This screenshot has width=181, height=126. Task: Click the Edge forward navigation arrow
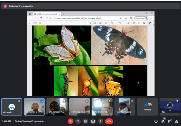(x=35, y=18)
